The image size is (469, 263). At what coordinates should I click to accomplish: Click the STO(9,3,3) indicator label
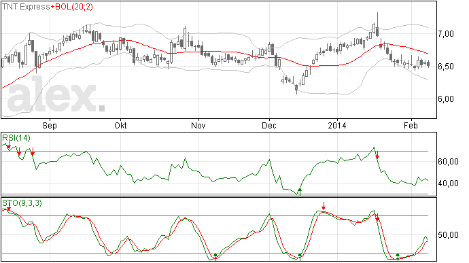point(22,203)
